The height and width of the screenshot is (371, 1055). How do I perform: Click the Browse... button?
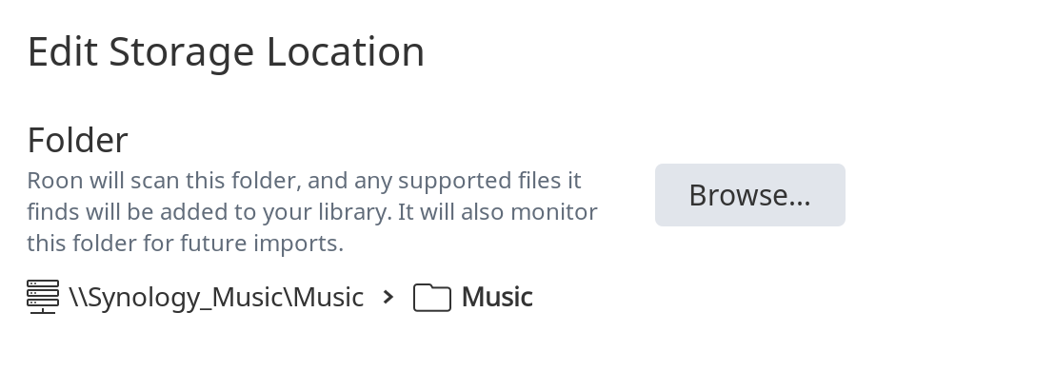[x=749, y=195]
